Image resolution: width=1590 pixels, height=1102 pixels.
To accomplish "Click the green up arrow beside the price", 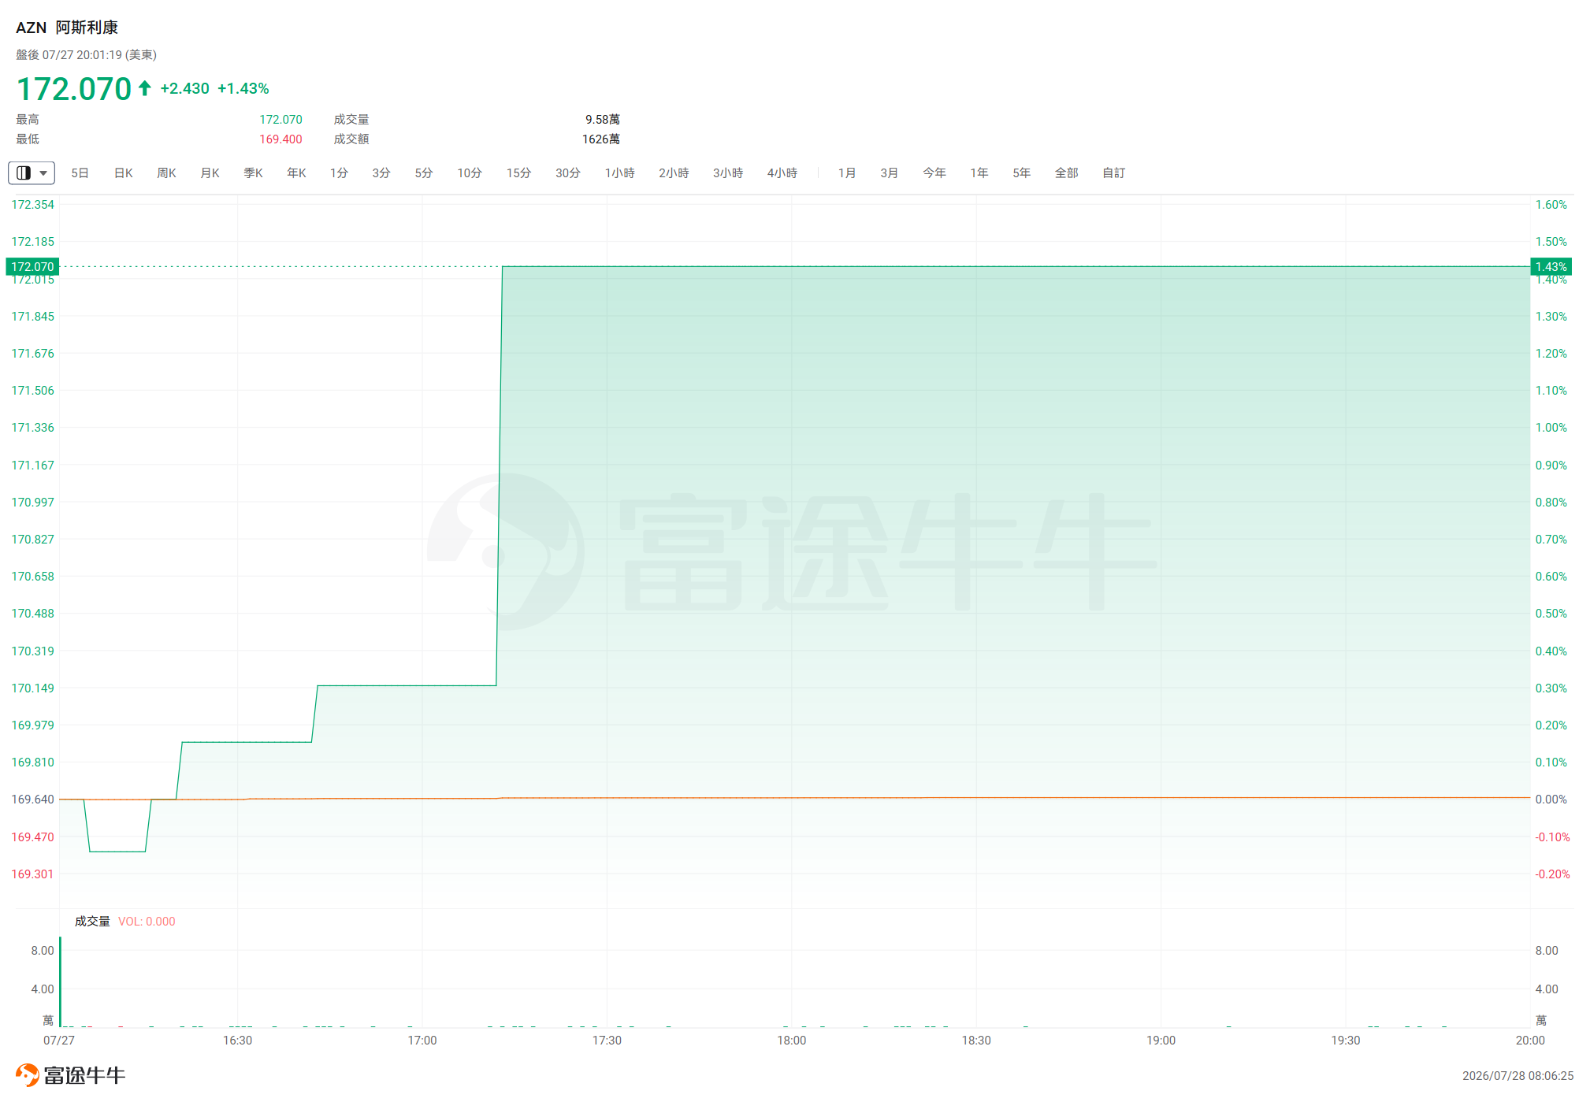I will 145,88.
